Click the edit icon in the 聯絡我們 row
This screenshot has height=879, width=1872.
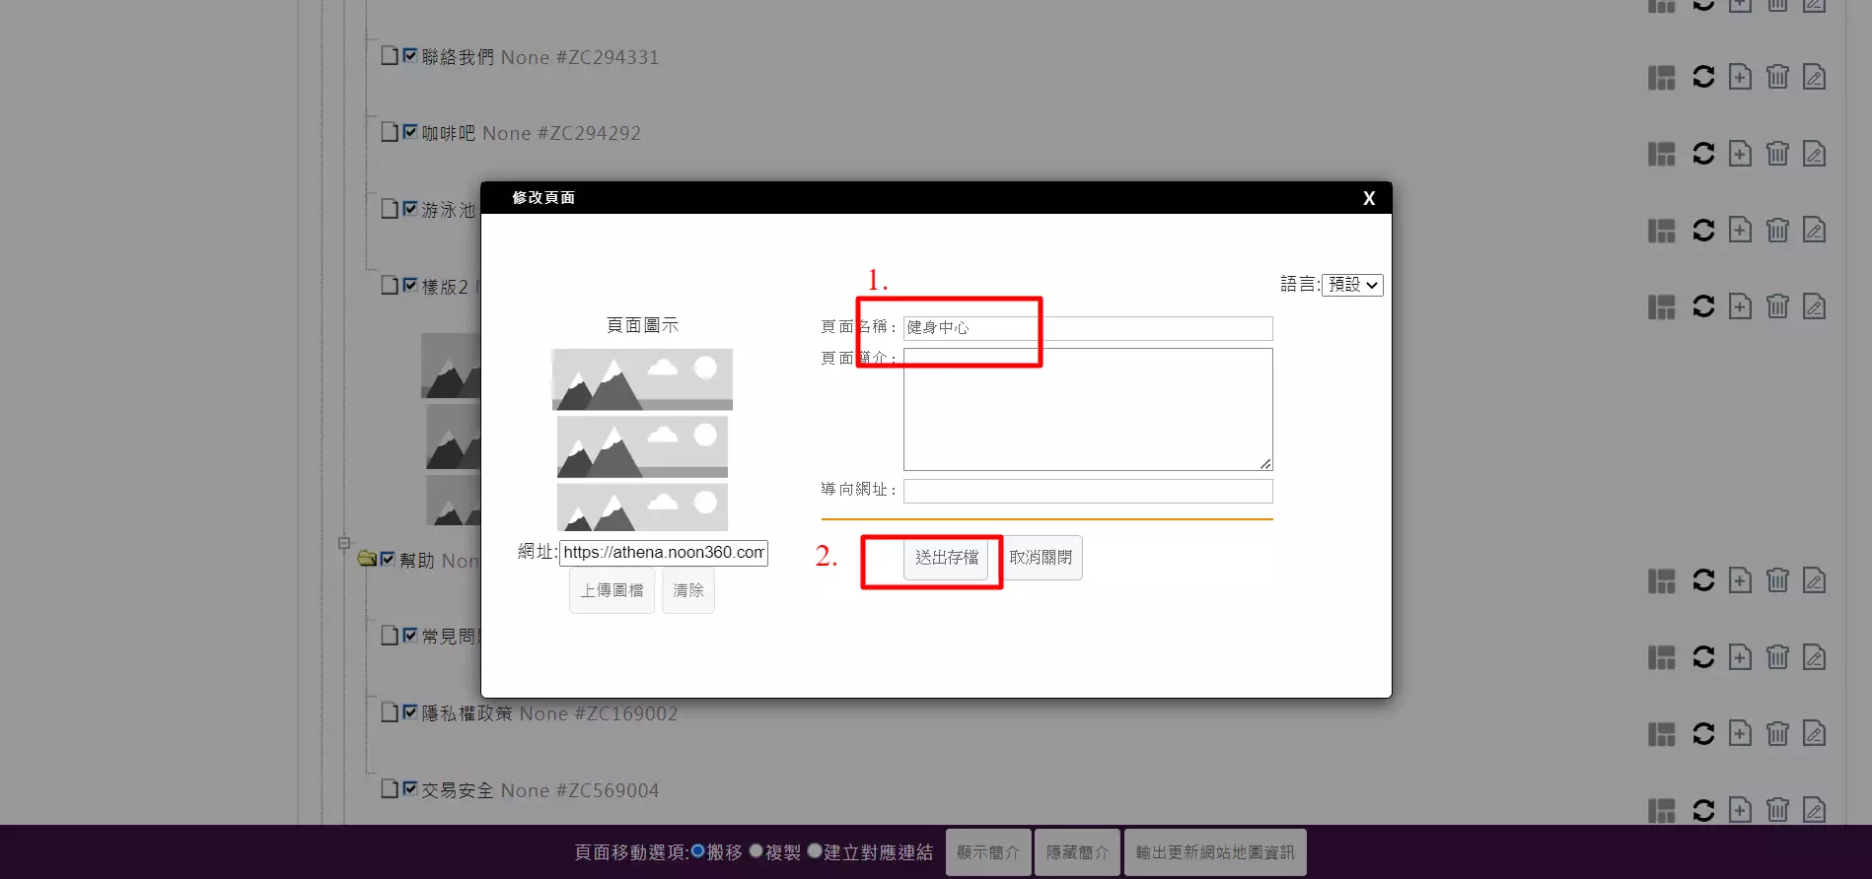pos(1814,77)
